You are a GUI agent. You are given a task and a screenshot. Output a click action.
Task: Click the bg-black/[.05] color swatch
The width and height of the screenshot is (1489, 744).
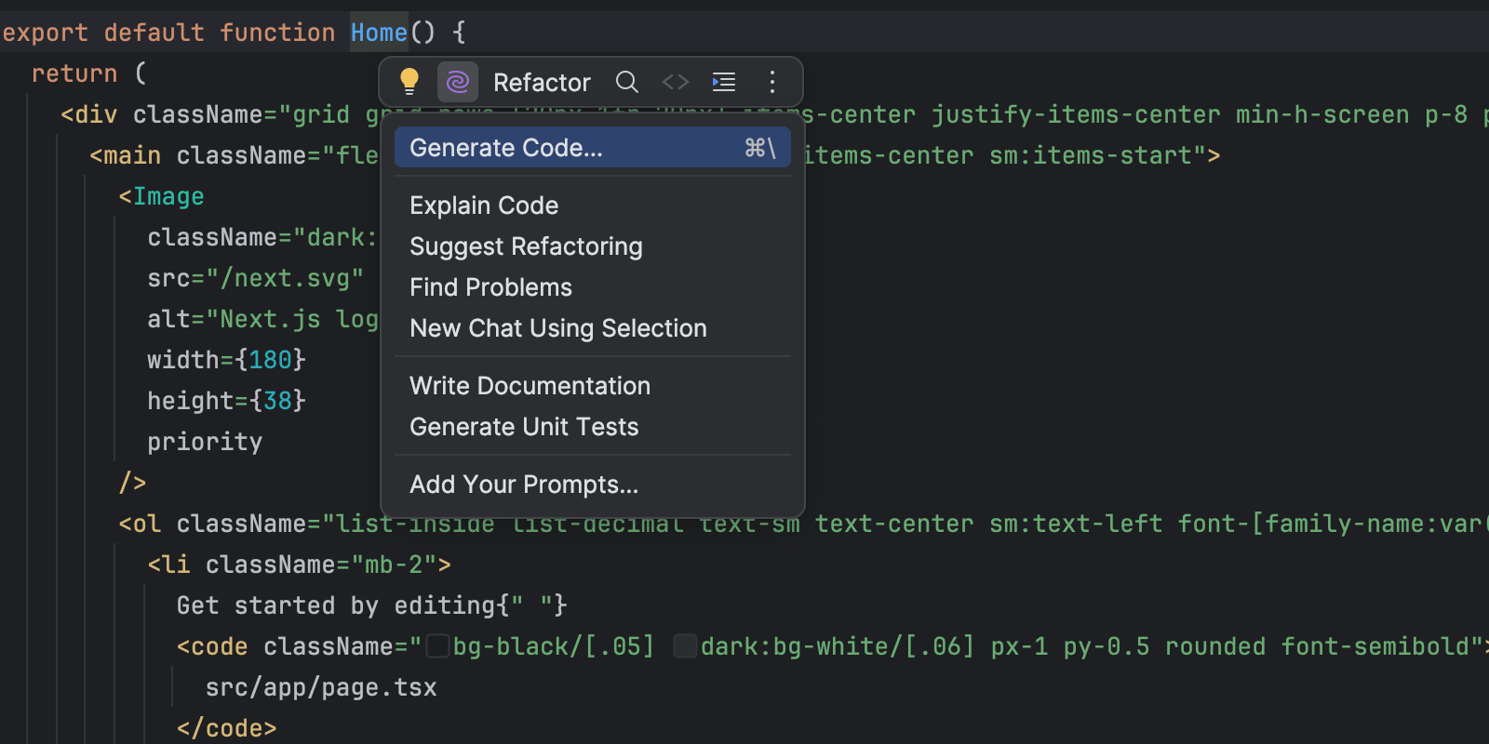[x=438, y=645]
